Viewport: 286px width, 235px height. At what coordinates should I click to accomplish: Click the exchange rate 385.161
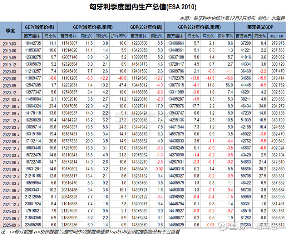pos(278,211)
